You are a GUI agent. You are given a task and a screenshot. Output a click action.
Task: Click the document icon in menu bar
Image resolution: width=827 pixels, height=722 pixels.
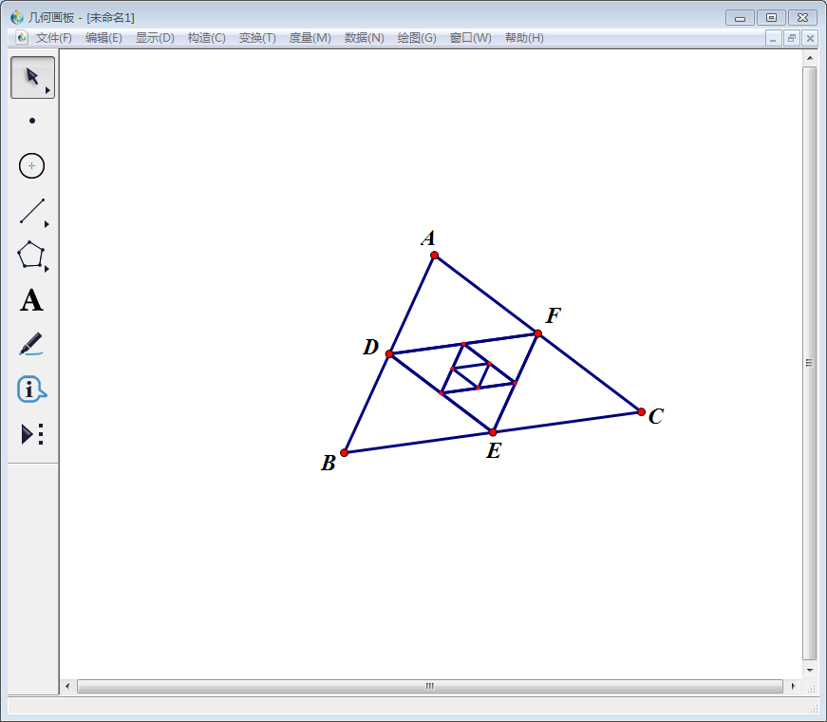[22, 37]
